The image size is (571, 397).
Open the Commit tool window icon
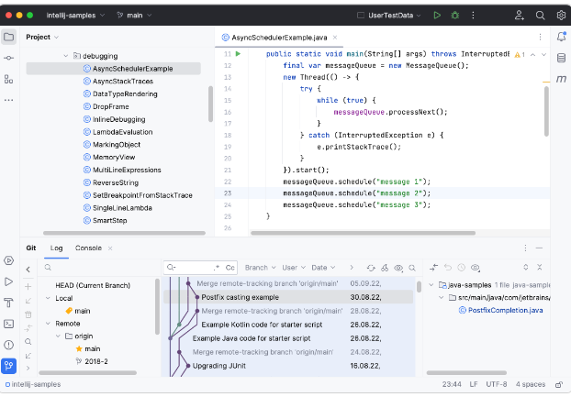pos(9,58)
